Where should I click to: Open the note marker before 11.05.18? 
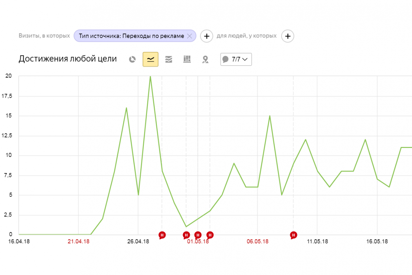(x=294, y=235)
